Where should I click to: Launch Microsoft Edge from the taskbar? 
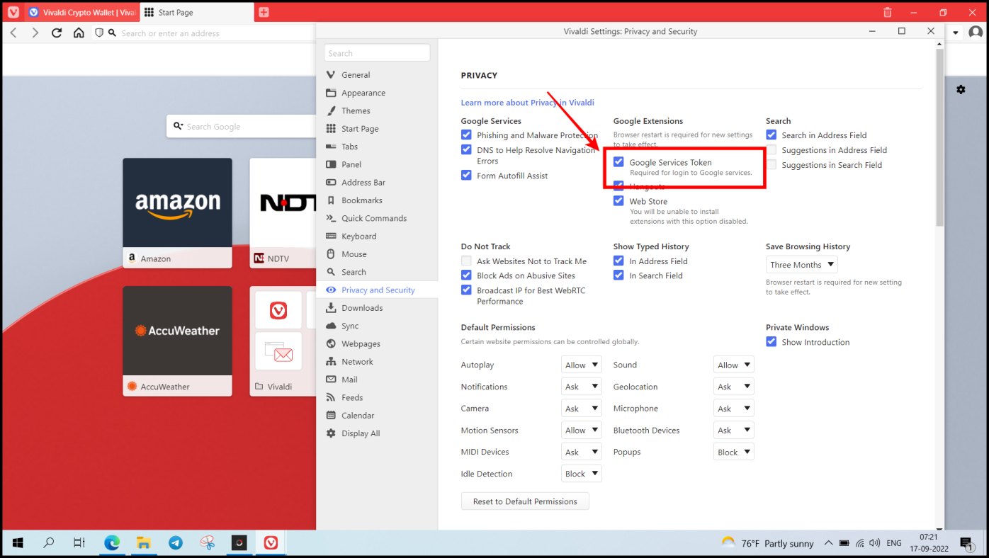coord(112,543)
